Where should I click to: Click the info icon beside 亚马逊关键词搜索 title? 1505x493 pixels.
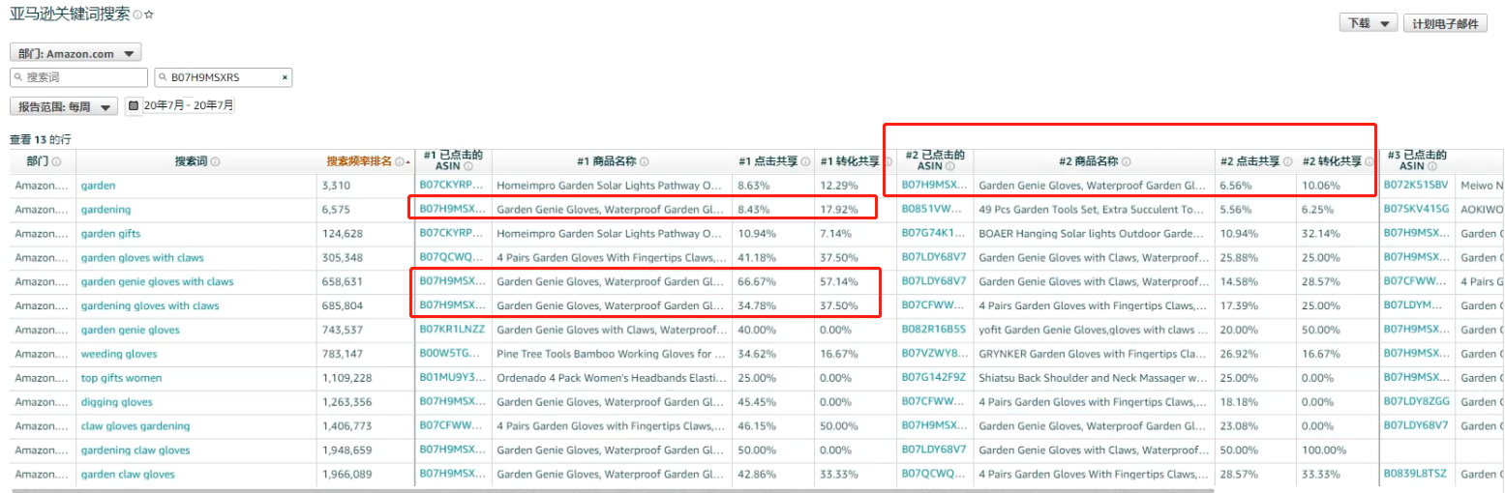click(x=137, y=15)
